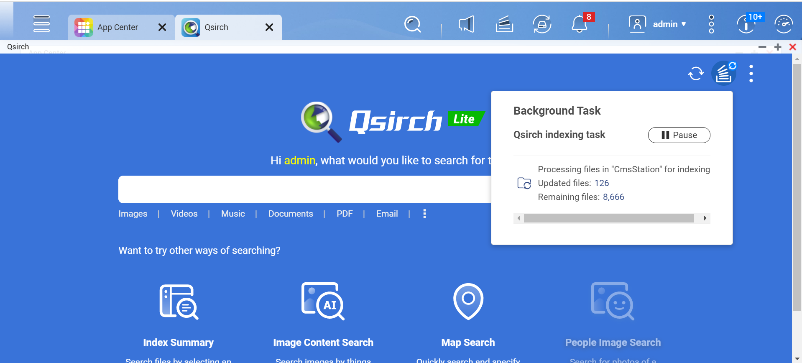Open the QTS search magnifier icon
The height and width of the screenshot is (363, 802).
pyautogui.click(x=413, y=24)
